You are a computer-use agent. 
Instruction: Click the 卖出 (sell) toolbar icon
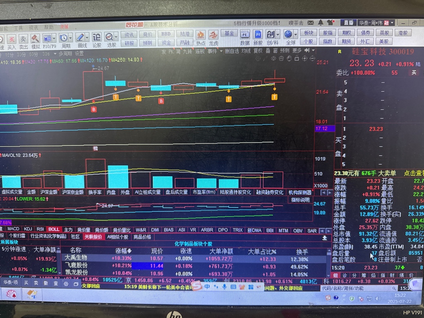pyautogui.click(x=23, y=39)
